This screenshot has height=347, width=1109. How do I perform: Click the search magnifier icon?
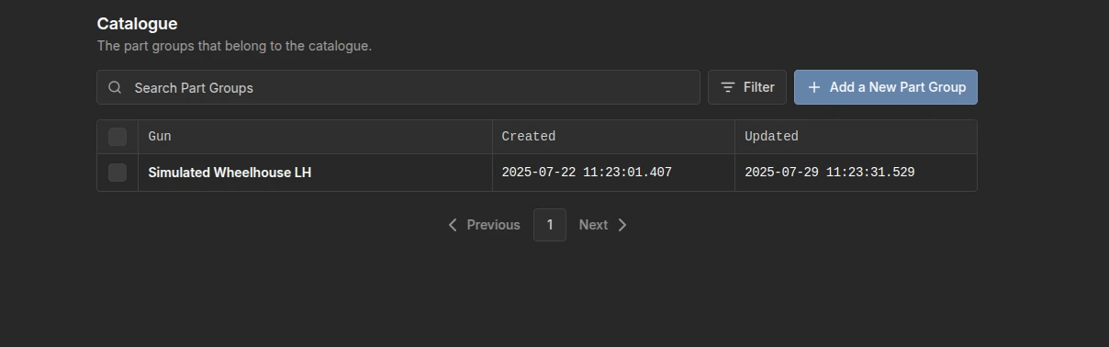click(115, 87)
